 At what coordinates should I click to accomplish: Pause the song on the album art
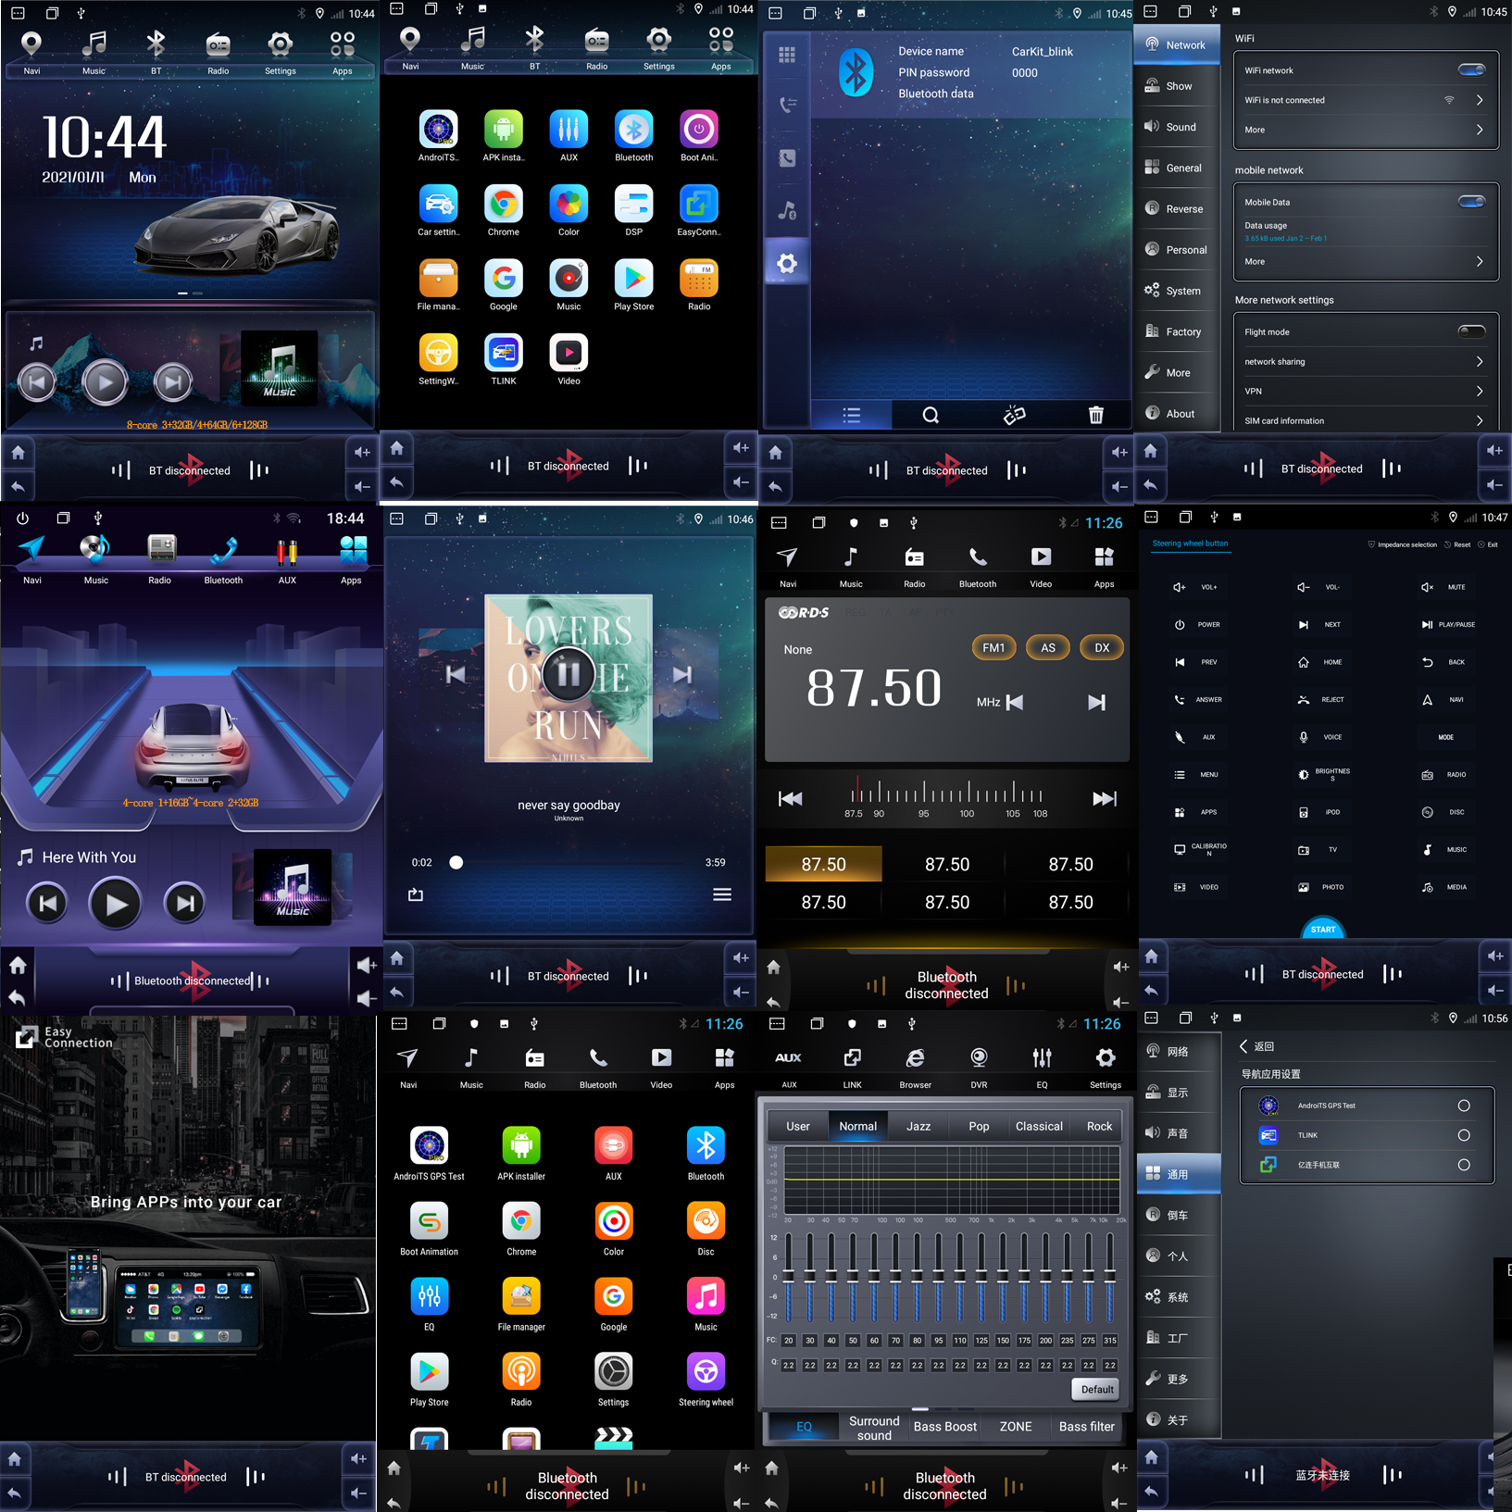(x=569, y=675)
